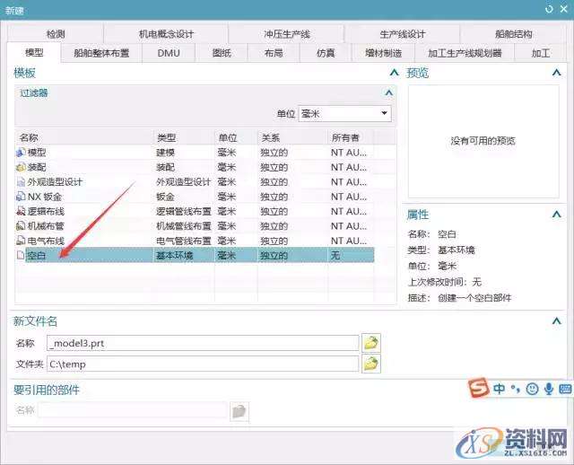The height and width of the screenshot is (465, 574).
Task: Click the 文件夹 path input field
Action: (202, 364)
